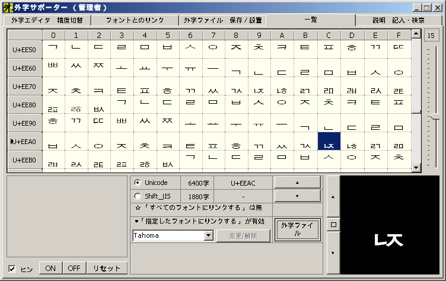Click the grid scrollbar up arrow
The width and height of the screenshot is (446, 281).
pyautogui.click(x=416, y=34)
